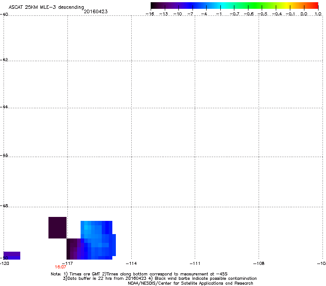Click the NOAA/NESDIS credit line

click(190, 283)
